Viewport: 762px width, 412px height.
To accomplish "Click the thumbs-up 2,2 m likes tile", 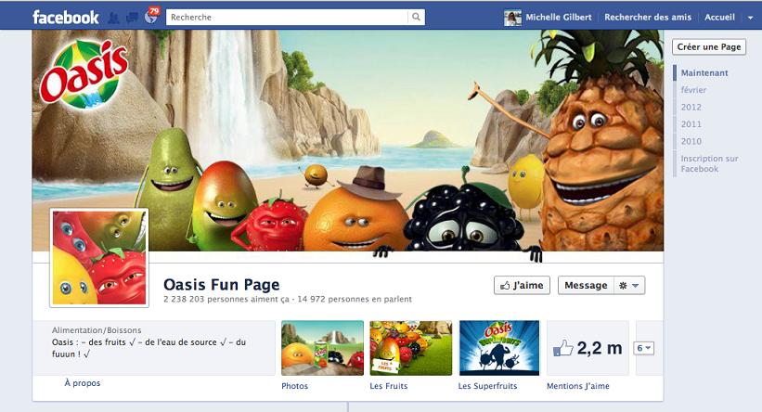I will 588,348.
